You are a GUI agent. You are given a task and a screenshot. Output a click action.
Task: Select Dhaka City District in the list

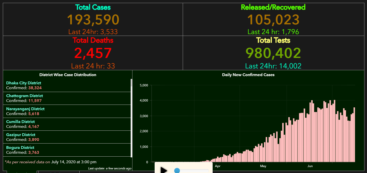(x=67, y=85)
